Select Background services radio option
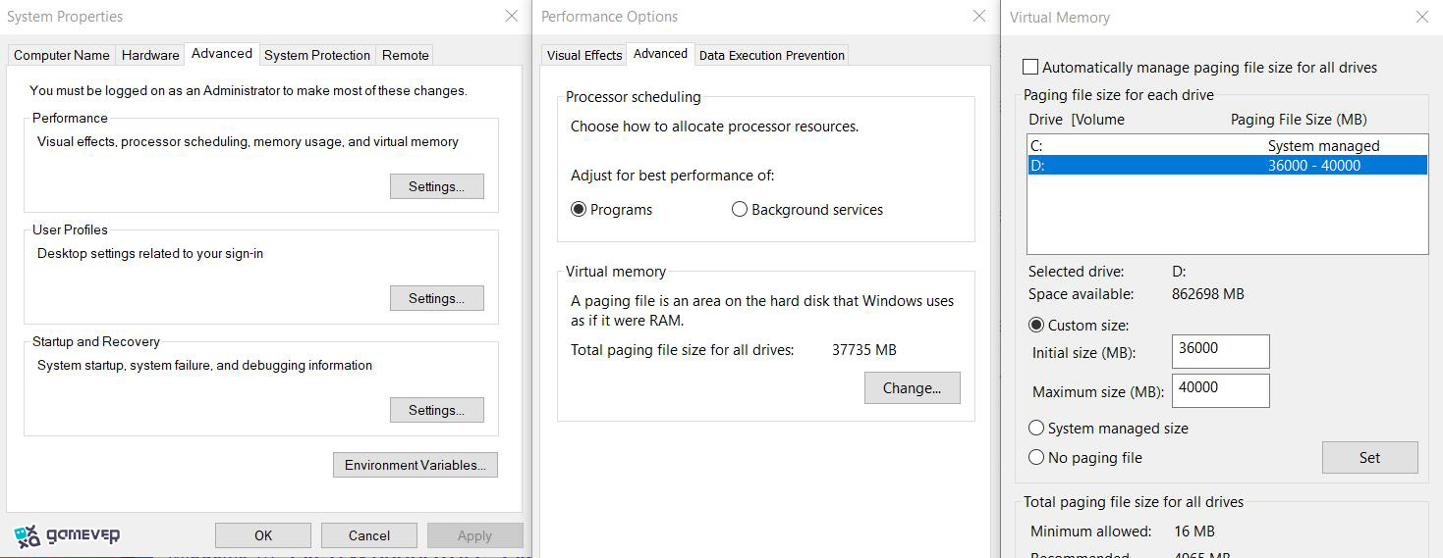The width and height of the screenshot is (1443, 558). [807, 209]
